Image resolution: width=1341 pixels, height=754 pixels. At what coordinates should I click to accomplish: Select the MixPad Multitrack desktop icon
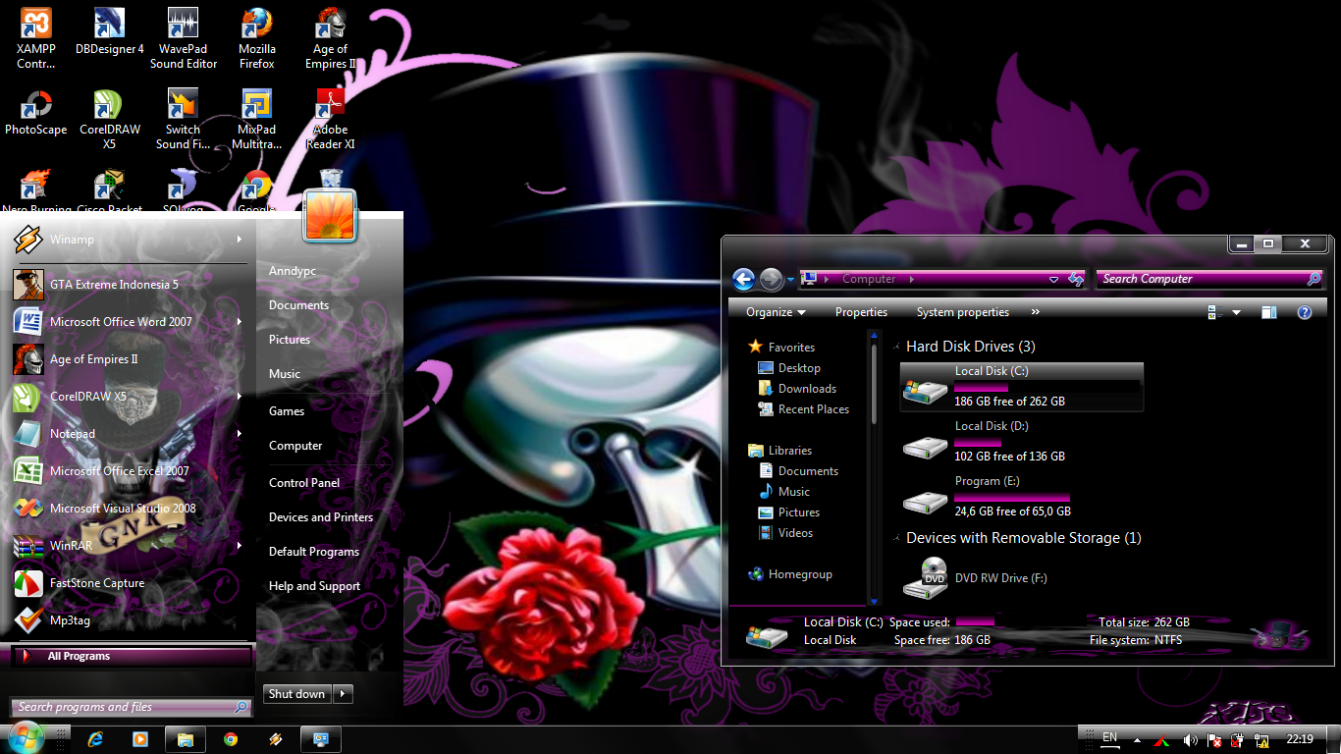click(257, 119)
